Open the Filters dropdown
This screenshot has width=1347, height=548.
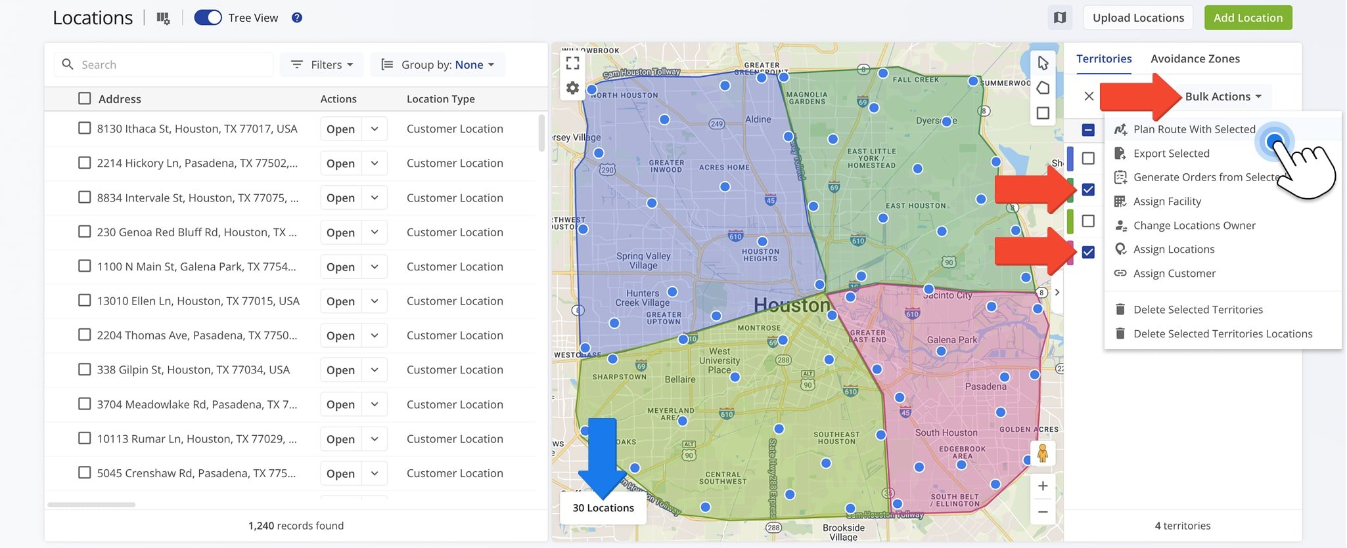pos(321,64)
